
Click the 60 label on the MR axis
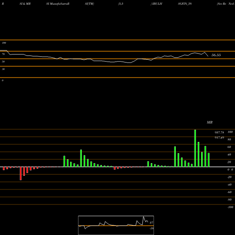[x=229, y=147]
